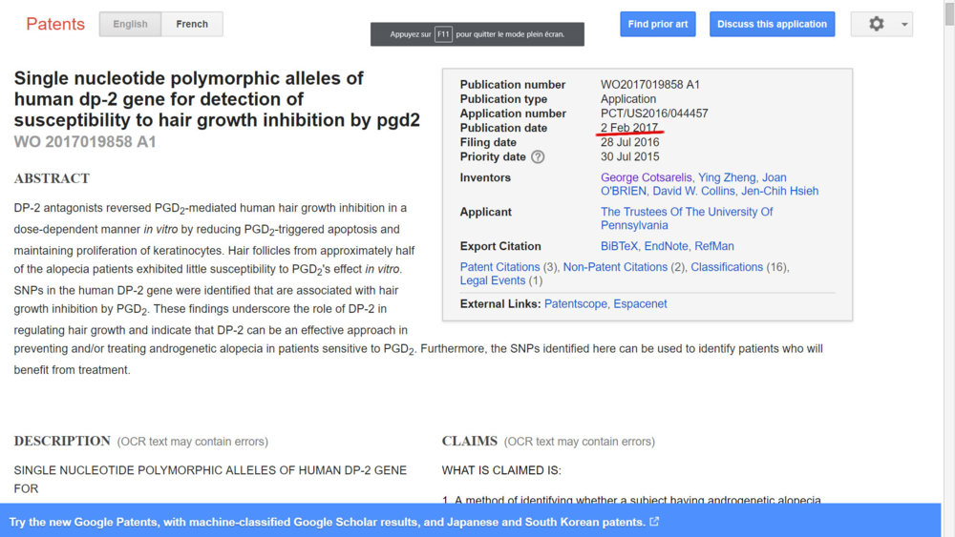
Task: Switch language to English
Action: [x=130, y=24]
